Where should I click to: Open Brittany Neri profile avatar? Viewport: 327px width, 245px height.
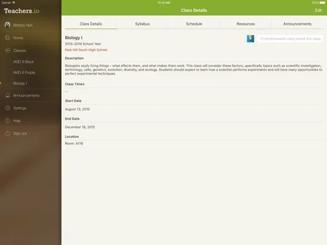(x=8, y=25)
